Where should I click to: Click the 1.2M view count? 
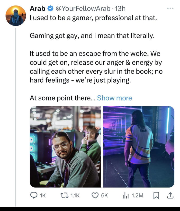[x=137, y=196]
